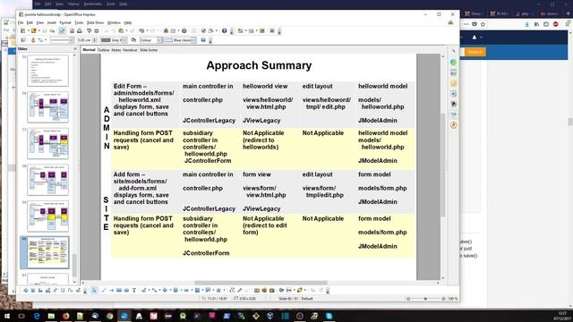573x322 pixels.
Task: Click the Windows Start button
Action: [x=7, y=316]
